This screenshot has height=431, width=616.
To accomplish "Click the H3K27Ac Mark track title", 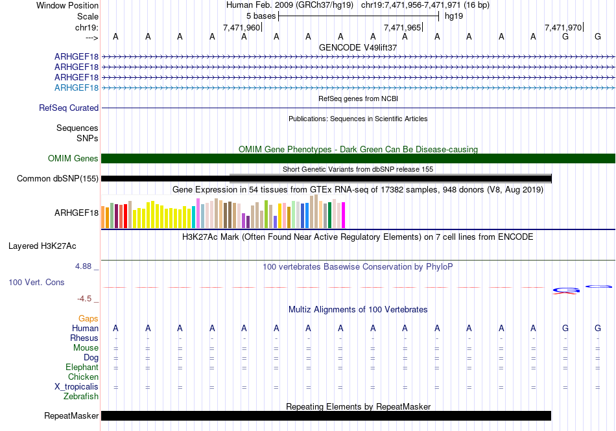I will tap(358, 237).
